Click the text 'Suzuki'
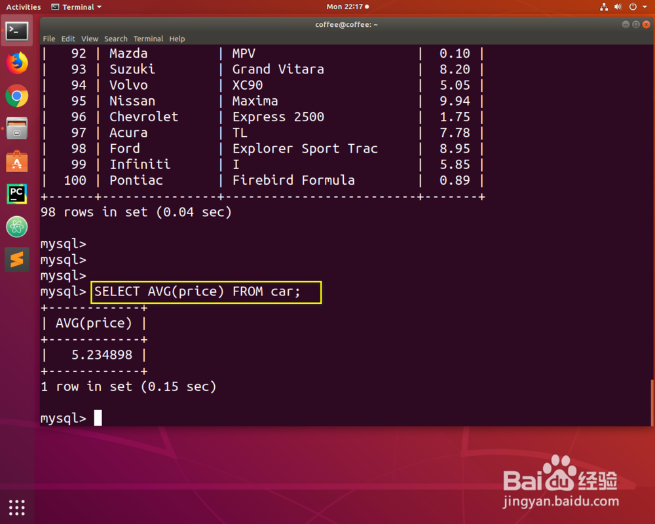Viewport: 655px width, 524px height. (132, 69)
